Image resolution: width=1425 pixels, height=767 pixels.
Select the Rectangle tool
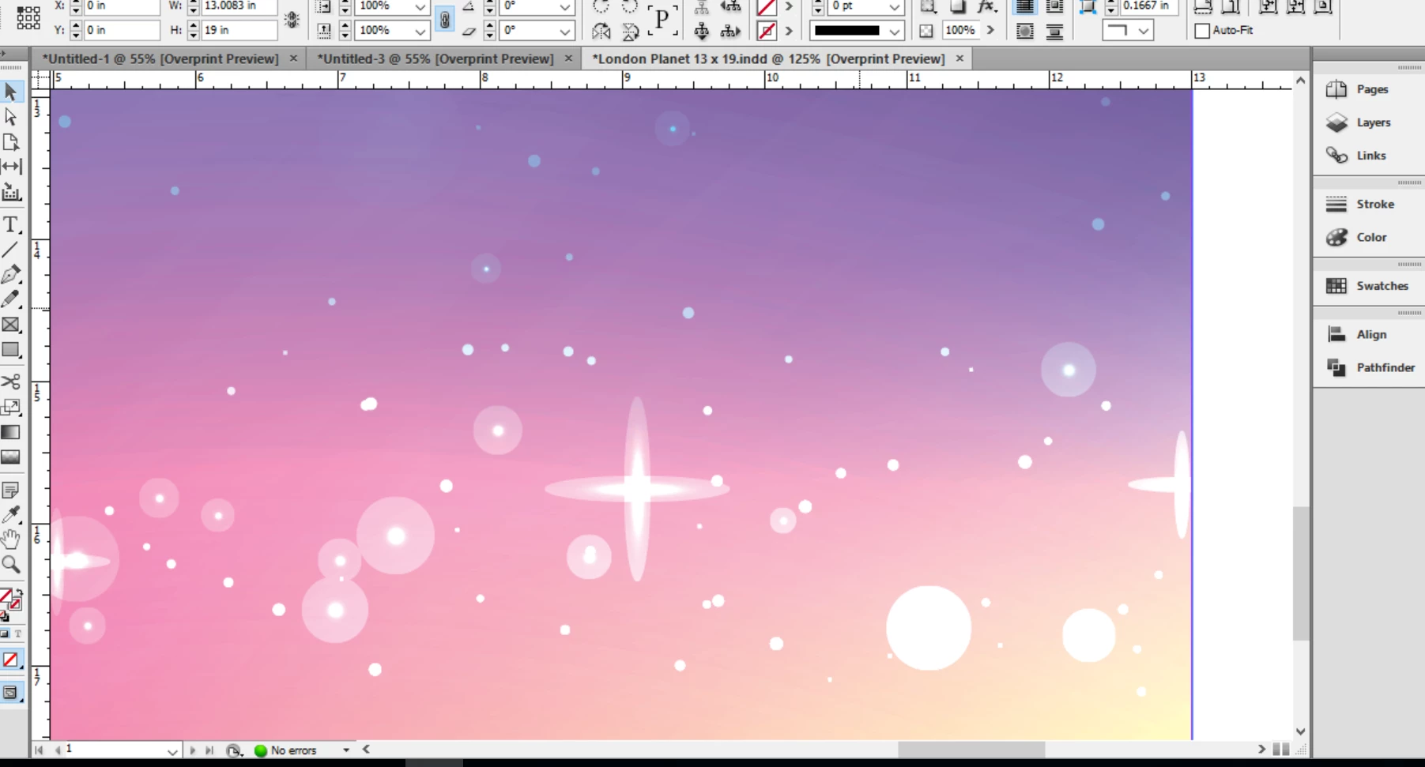click(11, 350)
